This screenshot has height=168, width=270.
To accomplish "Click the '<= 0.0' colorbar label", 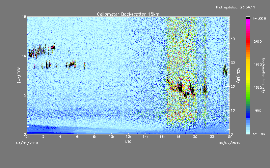I will (259, 133).
